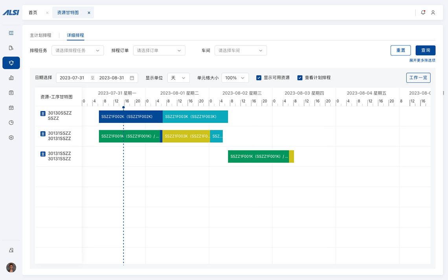Select the dark blue SSZZ1F002K Gantt bar
The height and width of the screenshot is (280, 448).
pyautogui.click(x=130, y=117)
